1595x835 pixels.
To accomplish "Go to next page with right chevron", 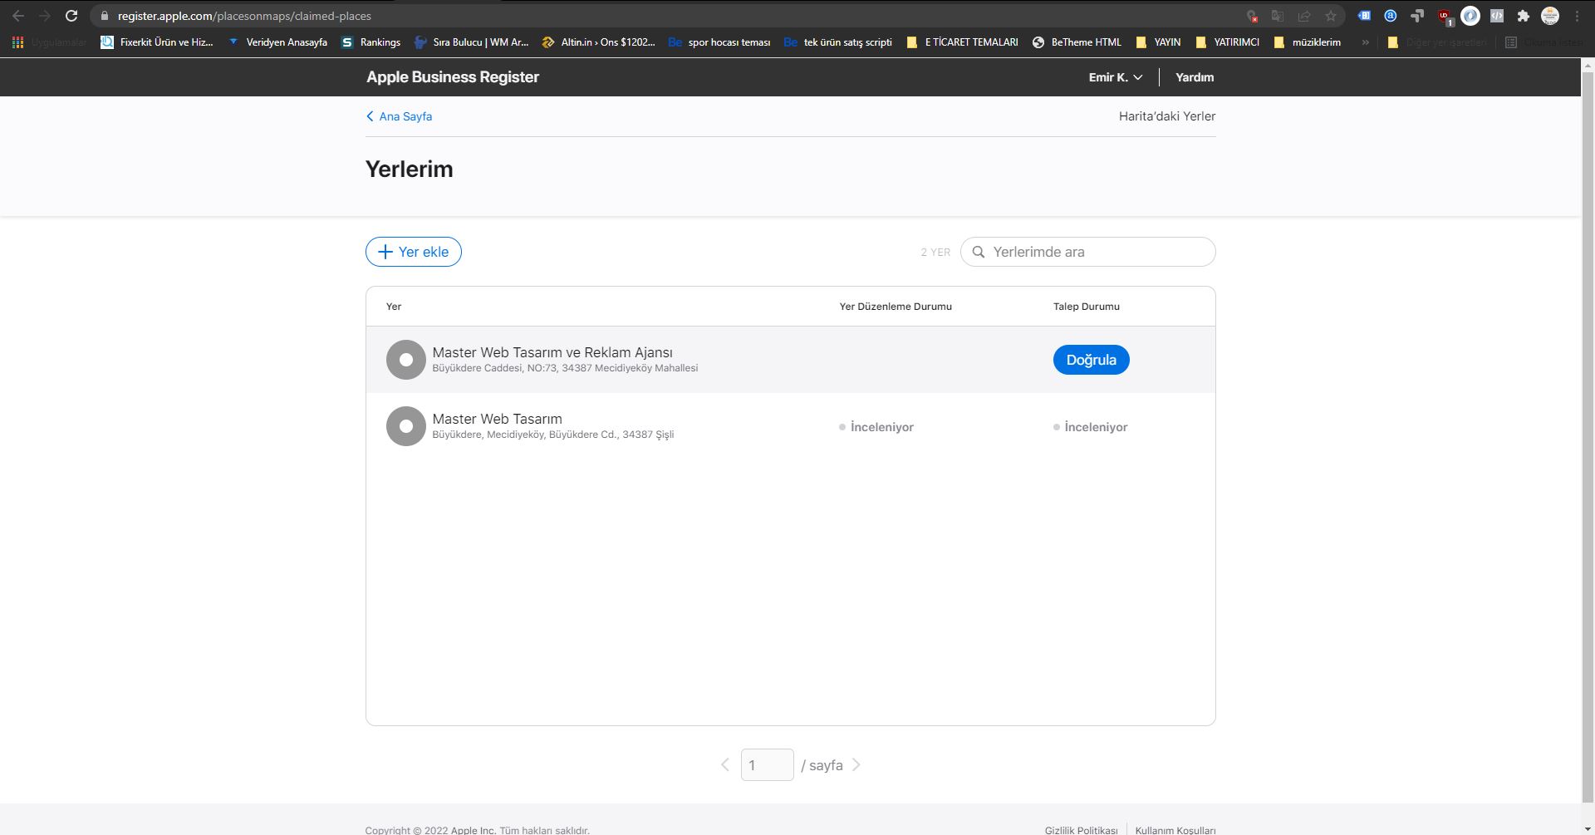I will pyautogui.click(x=856, y=765).
